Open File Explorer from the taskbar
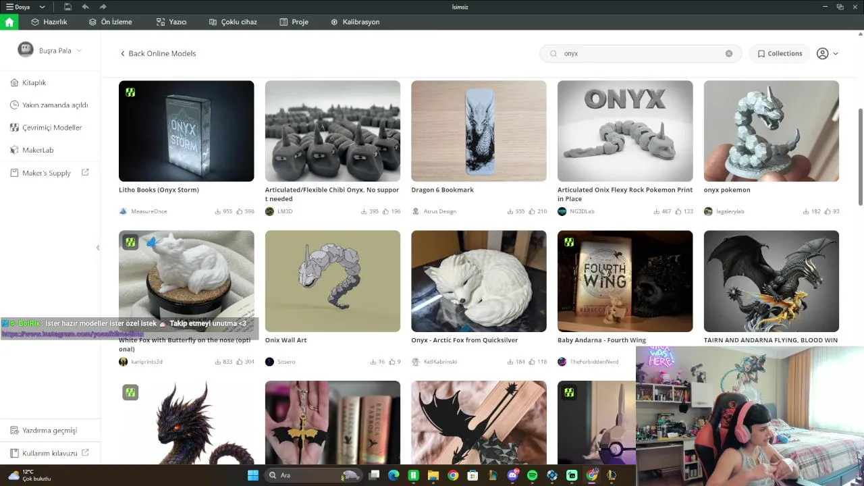Viewport: 864px width, 486px height. [433, 475]
